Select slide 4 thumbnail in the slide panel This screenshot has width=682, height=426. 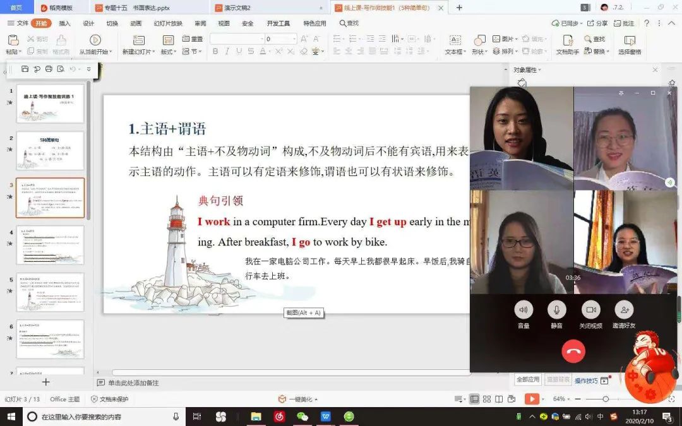pos(50,245)
